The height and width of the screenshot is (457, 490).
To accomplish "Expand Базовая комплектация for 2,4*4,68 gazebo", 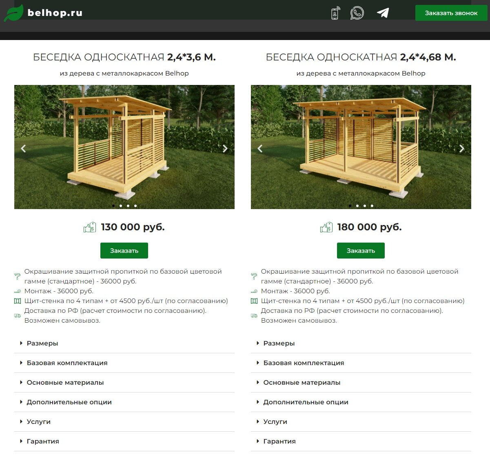I will [361, 363].
